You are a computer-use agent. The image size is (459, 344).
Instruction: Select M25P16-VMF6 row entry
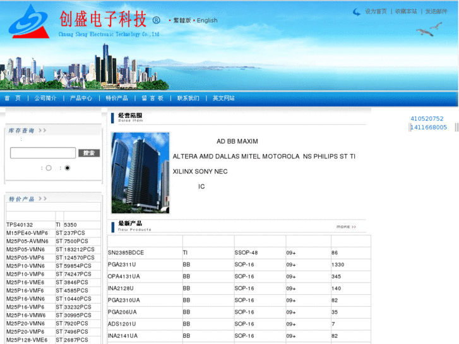tap(25, 290)
